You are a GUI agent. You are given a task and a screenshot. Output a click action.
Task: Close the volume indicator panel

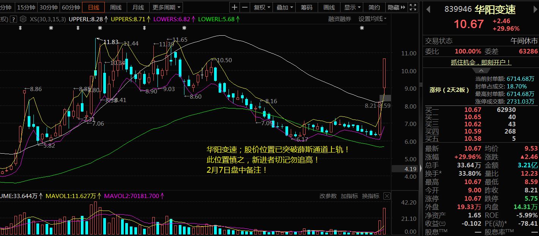point(386,196)
